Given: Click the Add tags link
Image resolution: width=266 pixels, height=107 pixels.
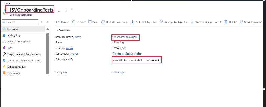Looking at the screenshot, I should coord(119,73).
